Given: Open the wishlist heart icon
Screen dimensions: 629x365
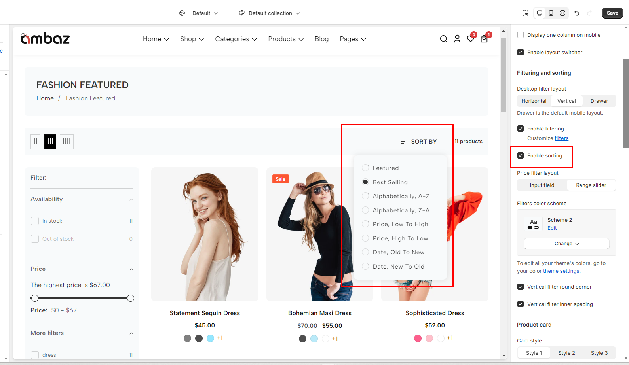Looking at the screenshot, I should pyautogui.click(x=470, y=39).
